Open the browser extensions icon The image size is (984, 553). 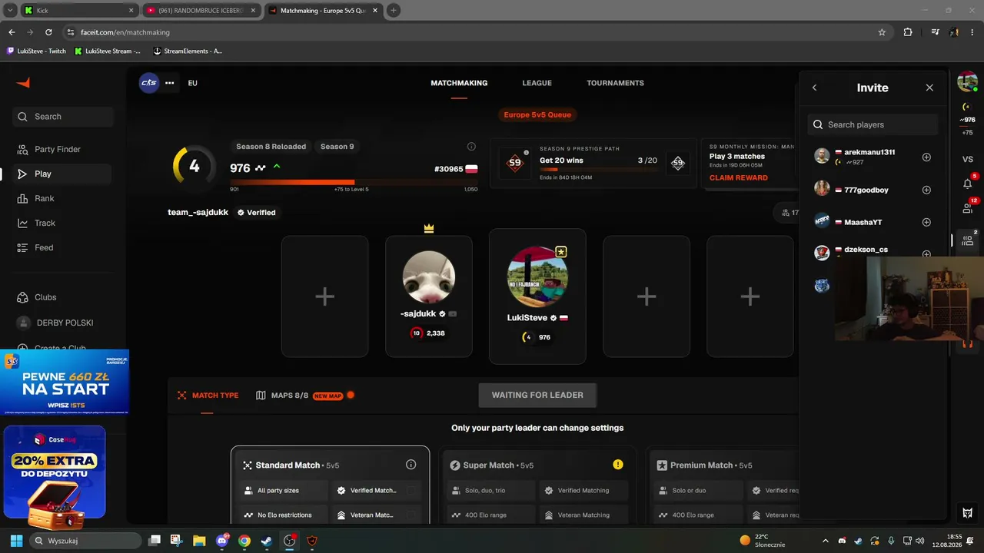tap(908, 32)
